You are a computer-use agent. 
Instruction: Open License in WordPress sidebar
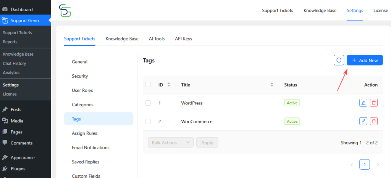[10, 94]
